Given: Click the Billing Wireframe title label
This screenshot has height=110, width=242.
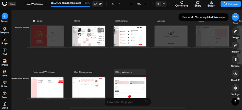Looking at the screenshot, I should [124, 72].
